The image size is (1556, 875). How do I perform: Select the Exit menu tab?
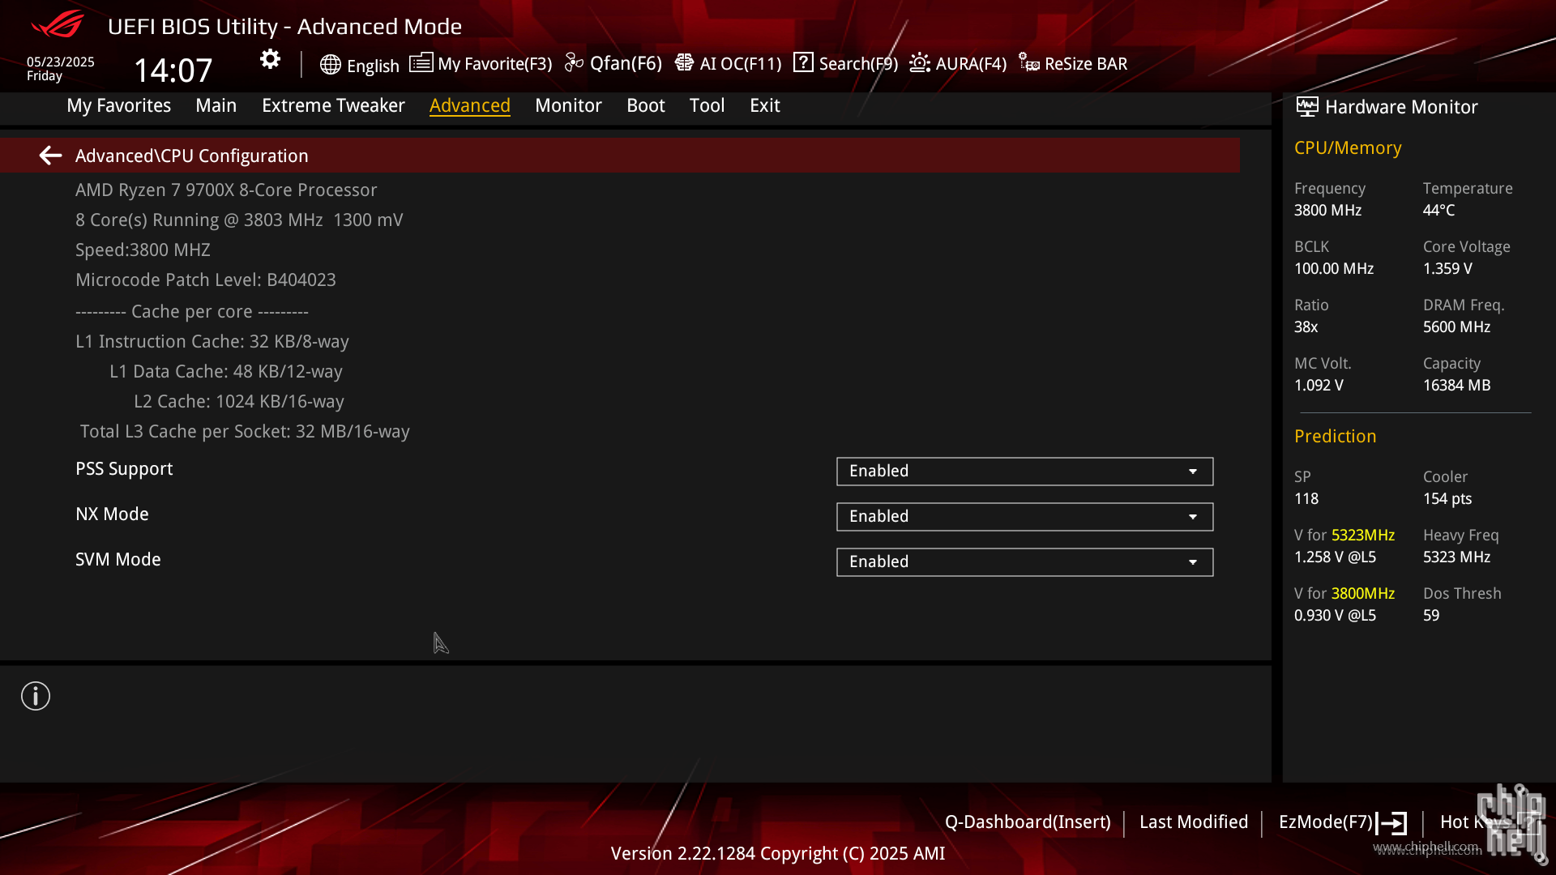point(765,105)
